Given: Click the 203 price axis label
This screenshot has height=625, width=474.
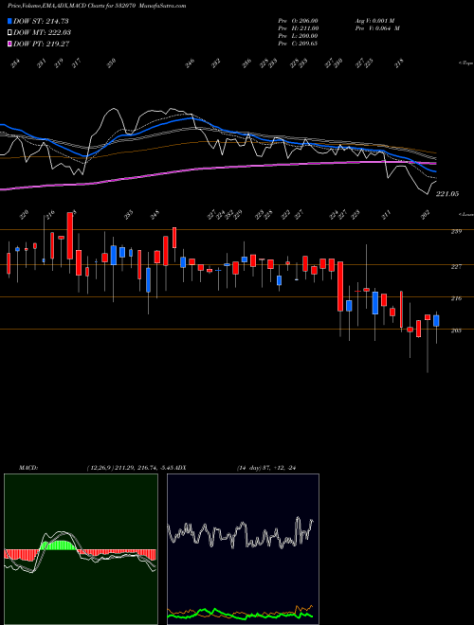Looking at the screenshot, I should [x=456, y=330].
